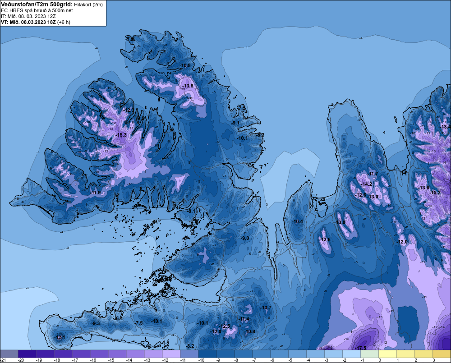Screen dimensions: 451x363
Task: Select the 'EC-HRES spá brúuð á 500m net' line
Action: 37,10
